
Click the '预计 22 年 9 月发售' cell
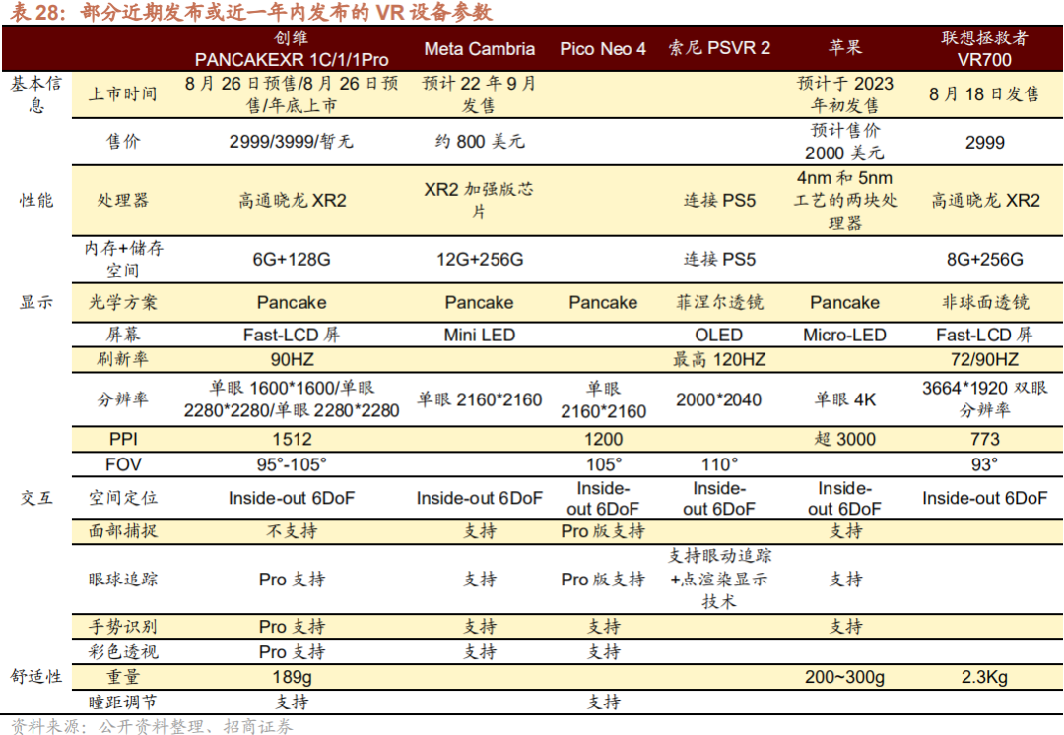[479, 94]
